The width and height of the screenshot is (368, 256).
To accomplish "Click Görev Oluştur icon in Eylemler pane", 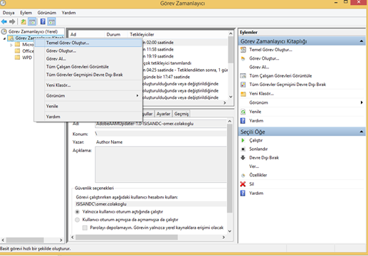I will pyautogui.click(x=243, y=58).
